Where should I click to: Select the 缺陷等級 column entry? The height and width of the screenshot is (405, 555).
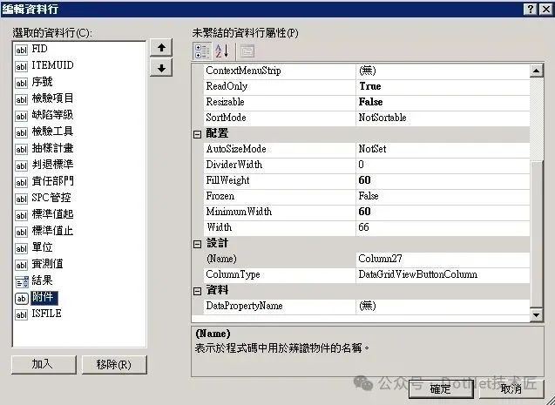[x=53, y=115]
